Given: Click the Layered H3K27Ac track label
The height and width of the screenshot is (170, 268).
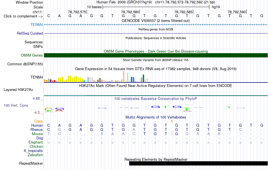Looking at the screenshot, I should pos(18,90).
